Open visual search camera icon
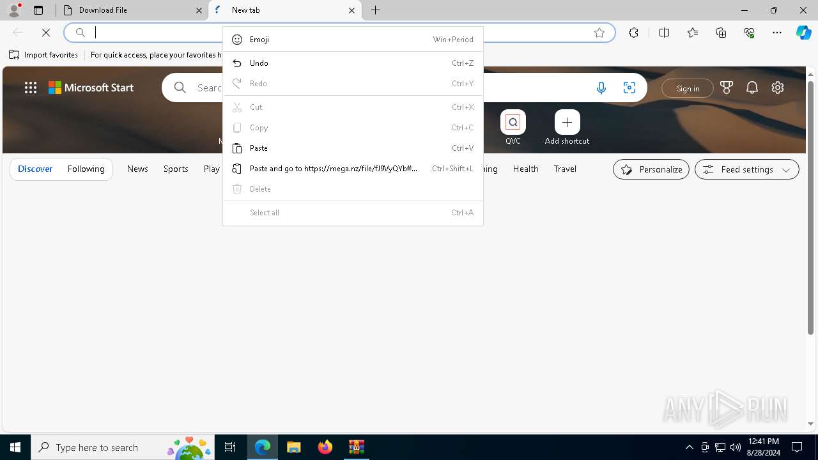 click(x=629, y=88)
